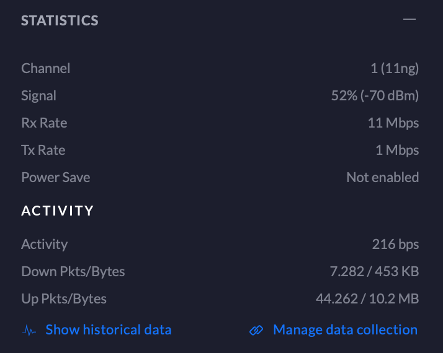
Task: Click the Power Save status Not enabled
Action: tap(382, 177)
